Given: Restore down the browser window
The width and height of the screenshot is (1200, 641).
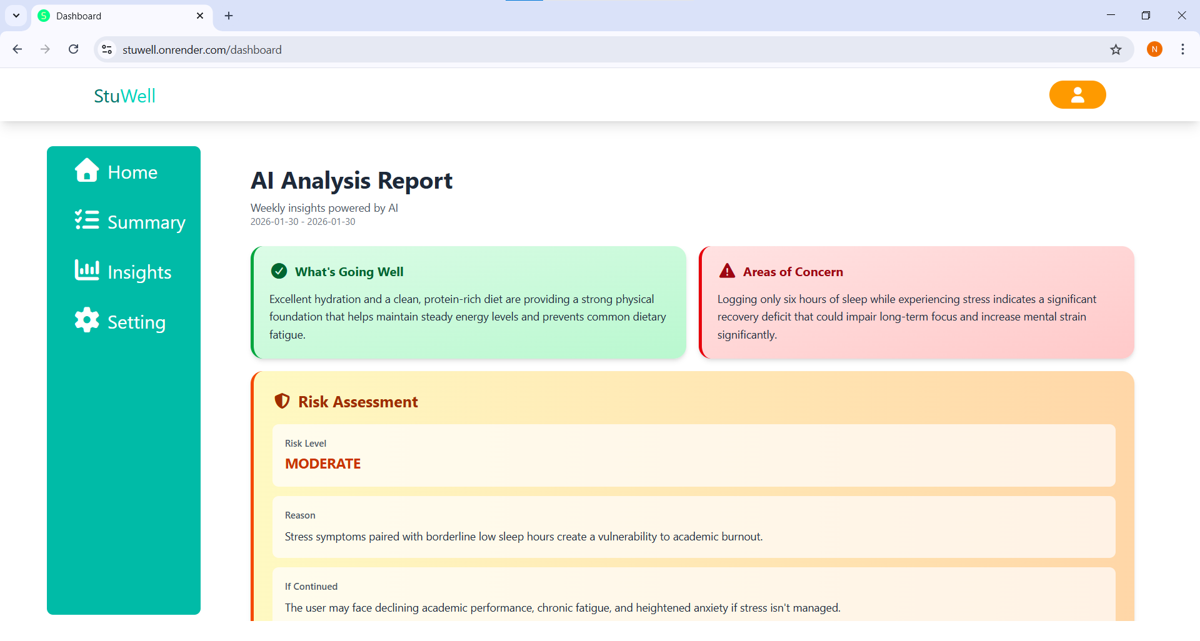Looking at the screenshot, I should (1146, 16).
